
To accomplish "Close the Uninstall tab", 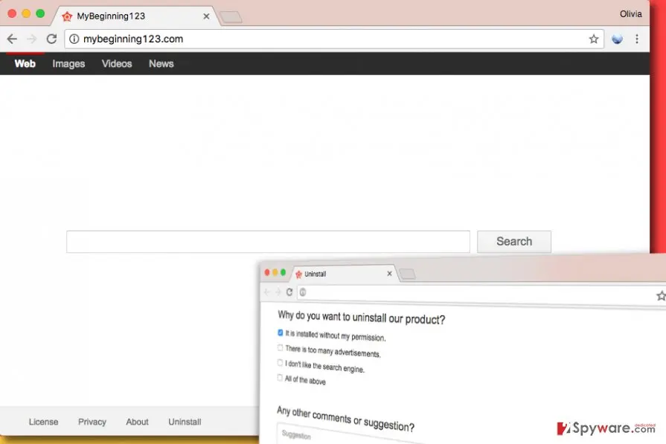I will (389, 274).
